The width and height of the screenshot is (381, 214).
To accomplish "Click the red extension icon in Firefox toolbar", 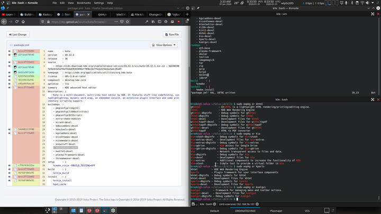I will pyautogui.click(x=179, y=22).
